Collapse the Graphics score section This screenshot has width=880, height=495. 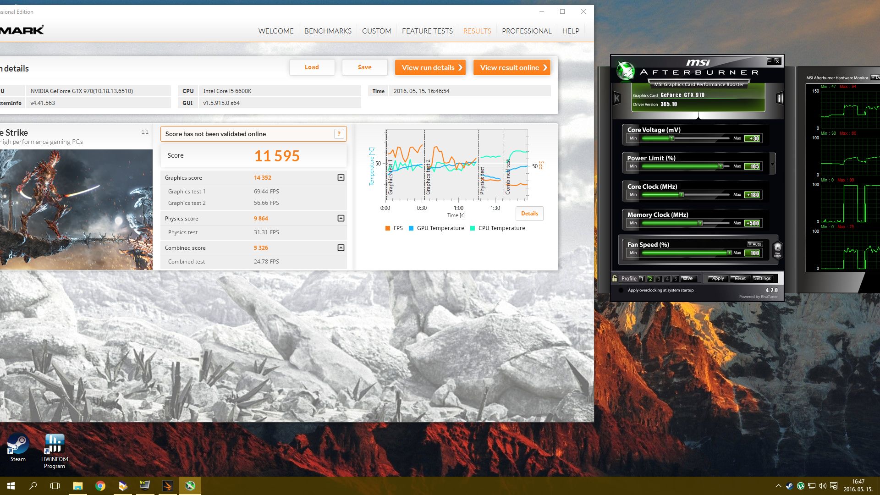click(341, 177)
